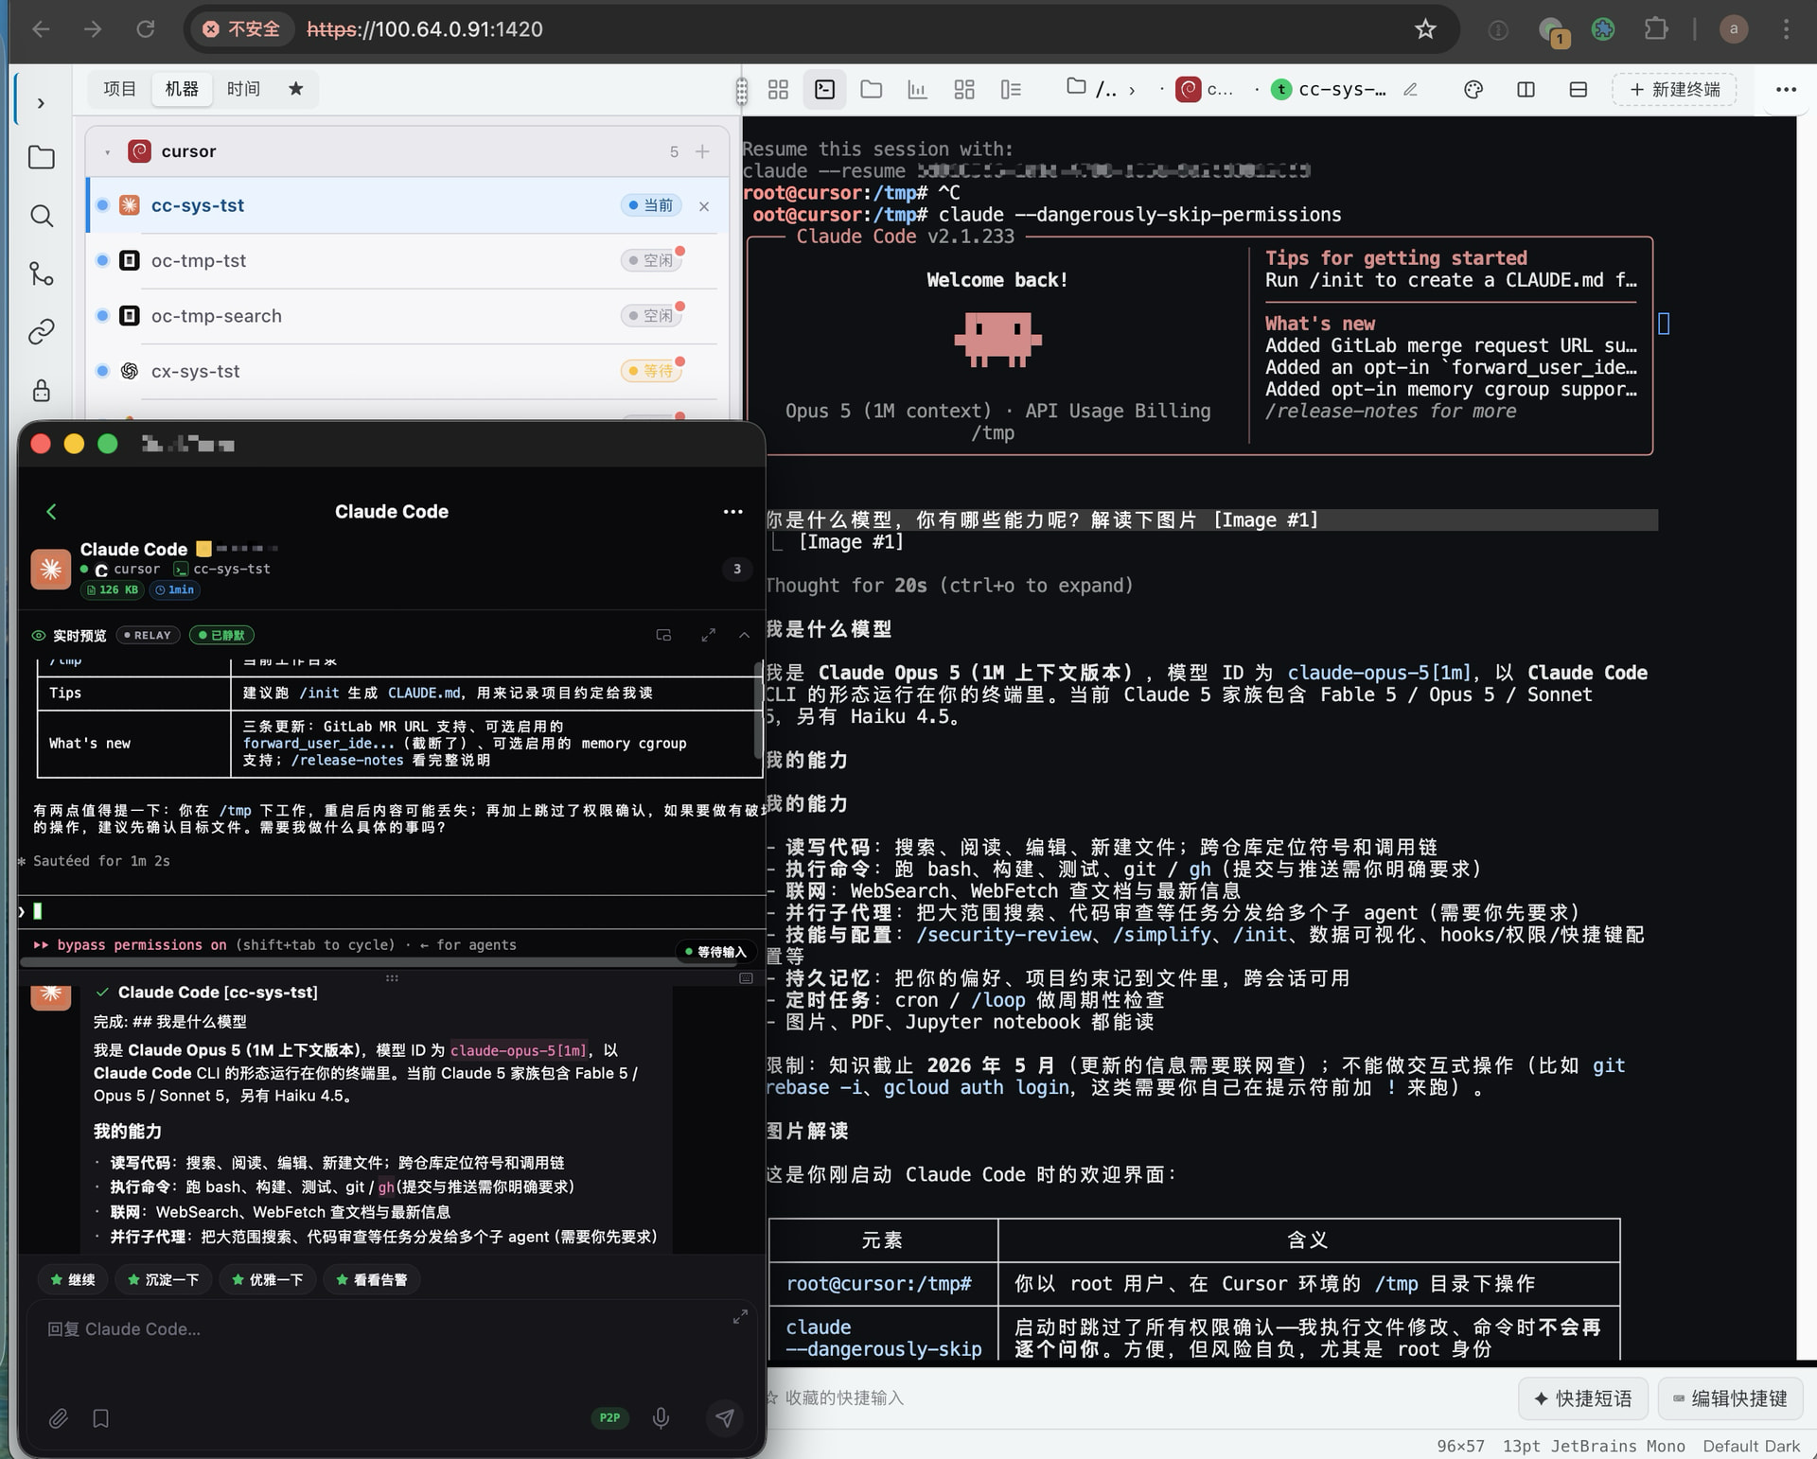Image resolution: width=1817 pixels, height=1459 pixels.
Task: Open picture-in-picture icon in live preview bar
Action: coord(663,635)
